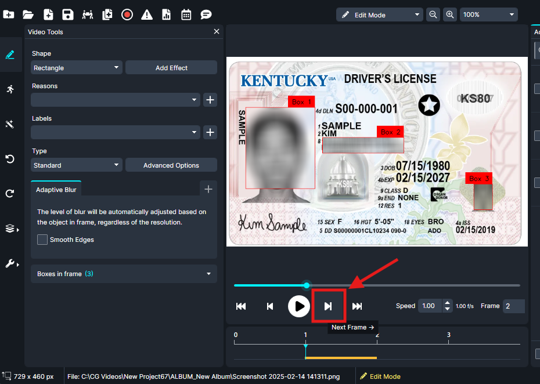Decrease the Speed value with down arrow
540x384 pixels.
[447, 309]
